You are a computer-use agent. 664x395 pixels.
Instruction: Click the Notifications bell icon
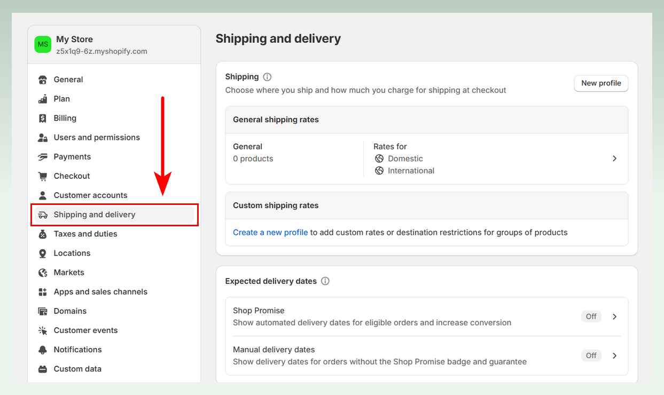tap(43, 349)
